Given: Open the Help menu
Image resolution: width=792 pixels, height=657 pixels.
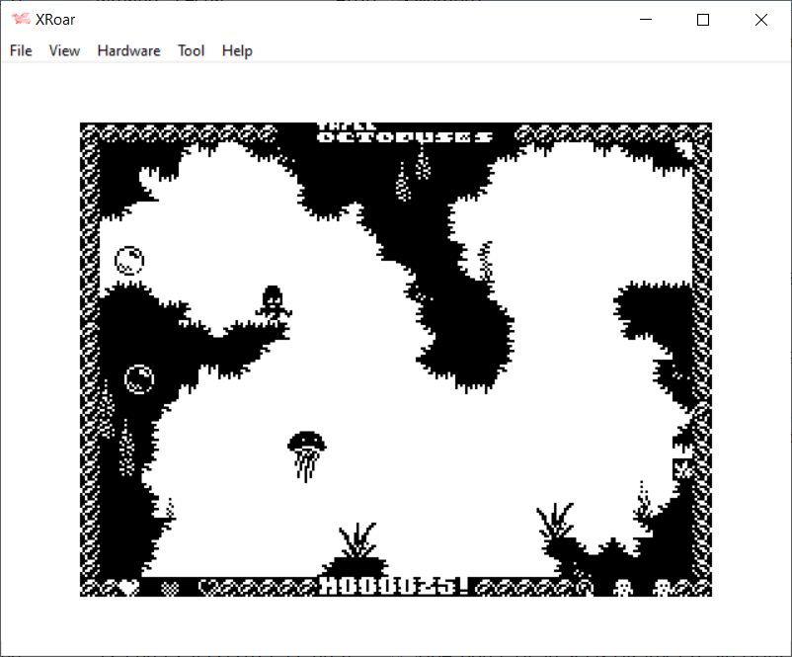Looking at the screenshot, I should tap(237, 50).
